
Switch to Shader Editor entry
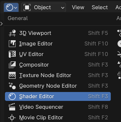click(58, 96)
